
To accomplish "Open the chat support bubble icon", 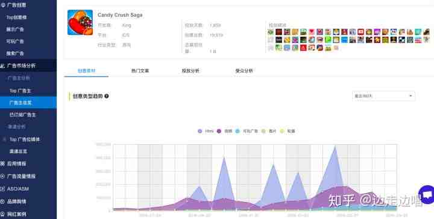I will pos(427,195).
